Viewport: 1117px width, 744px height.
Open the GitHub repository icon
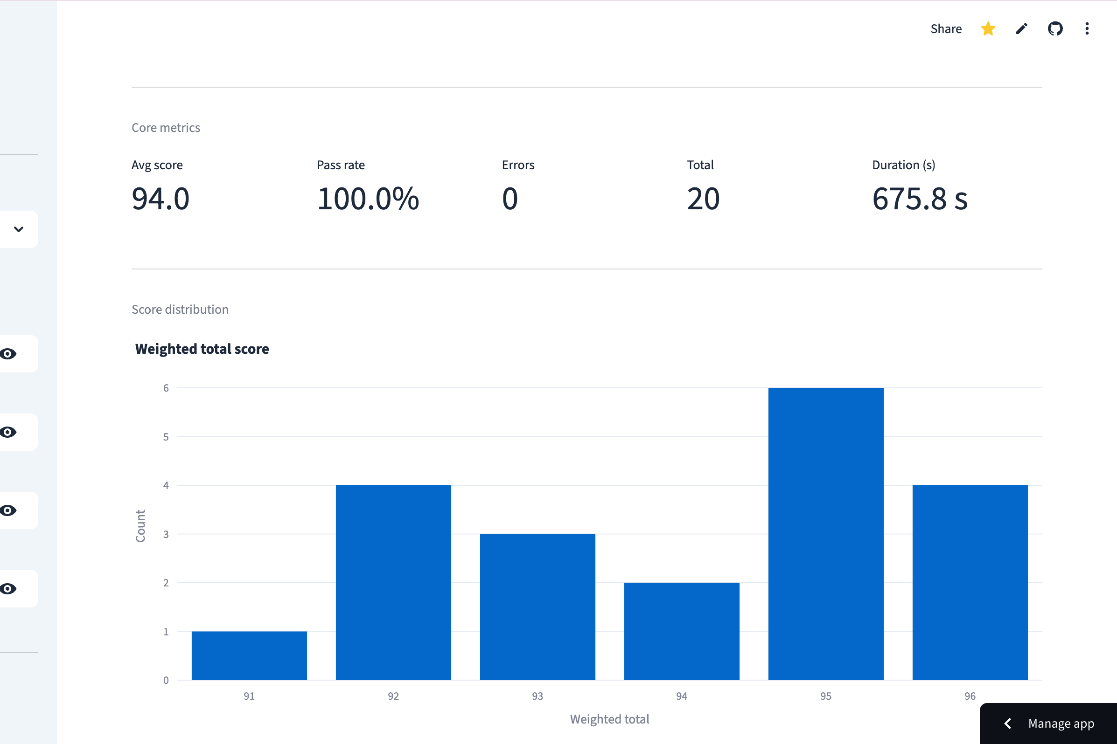1055,29
